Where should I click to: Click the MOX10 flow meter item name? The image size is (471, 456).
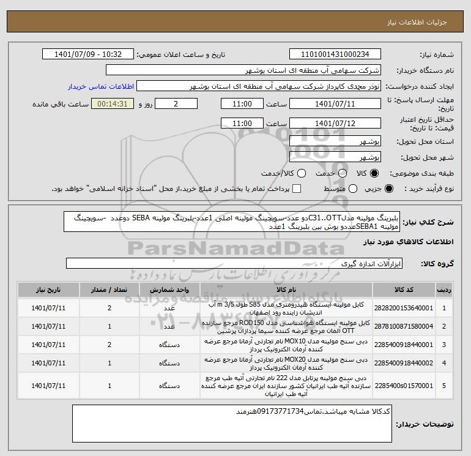[x=286, y=345]
